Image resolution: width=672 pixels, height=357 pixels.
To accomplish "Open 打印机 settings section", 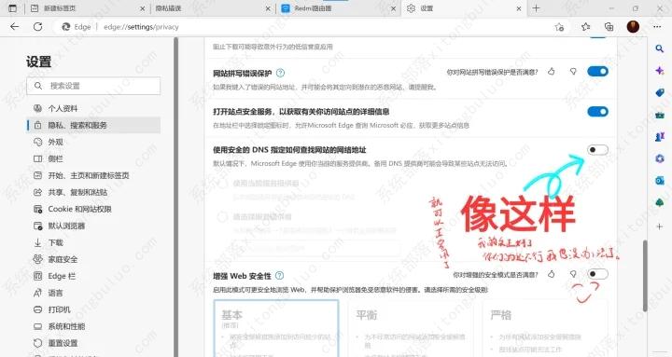I will click(x=93, y=309).
